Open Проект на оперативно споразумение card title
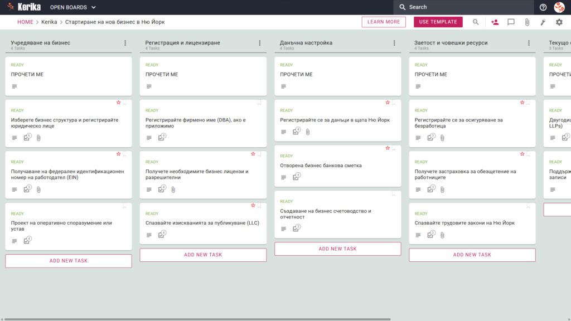The width and height of the screenshot is (571, 321). tap(61, 226)
